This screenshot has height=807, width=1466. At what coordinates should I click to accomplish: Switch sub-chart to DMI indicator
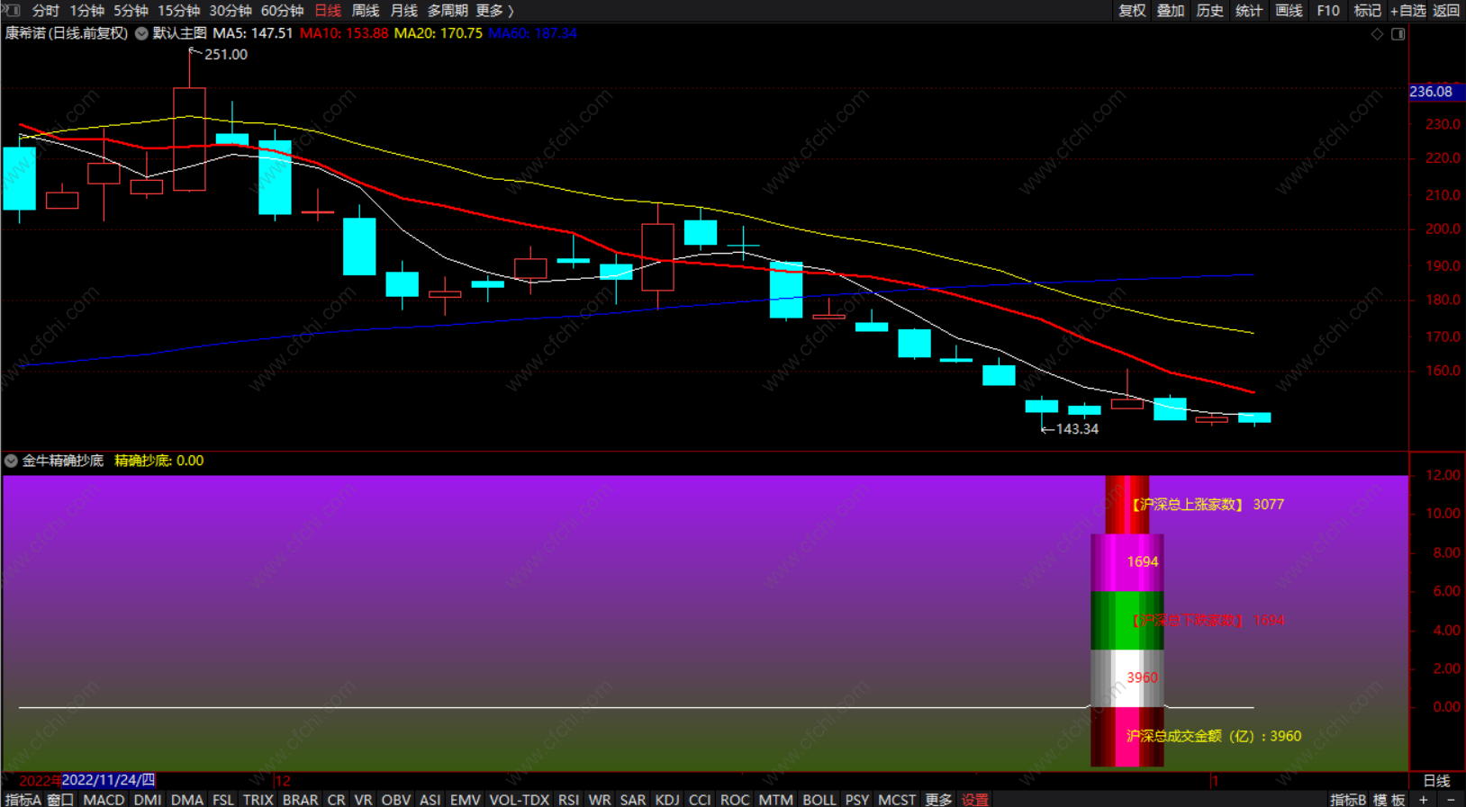point(148,799)
